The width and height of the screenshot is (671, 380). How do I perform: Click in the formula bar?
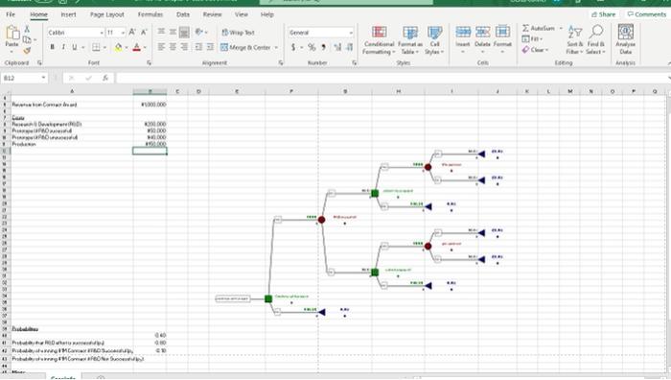click(391, 78)
